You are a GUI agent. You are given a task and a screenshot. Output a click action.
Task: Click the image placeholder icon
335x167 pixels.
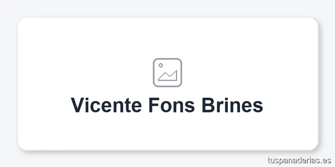point(167,73)
